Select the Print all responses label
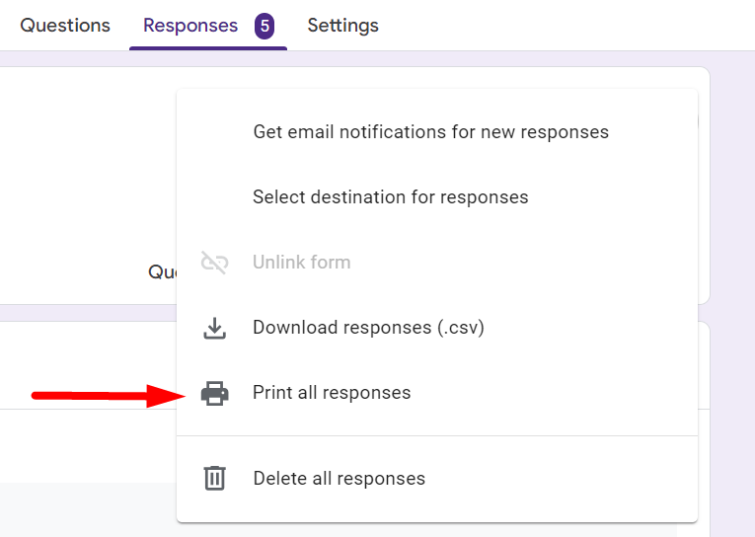The width and height of the screenshot is (755, 537). [x=332, y=393]
